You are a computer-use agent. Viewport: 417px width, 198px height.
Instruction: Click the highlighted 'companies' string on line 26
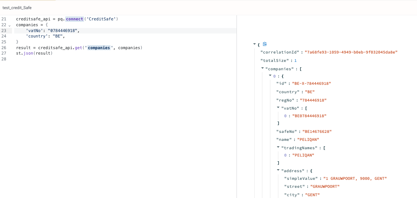point(99,48)
